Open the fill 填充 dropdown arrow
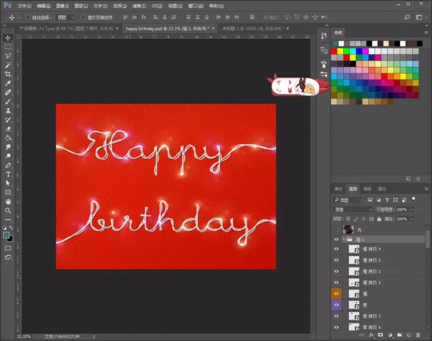Screen dimensions: 432x341 tap(412, 219)
